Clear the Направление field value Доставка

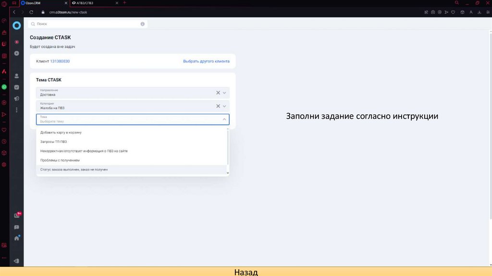coord(218,93)
